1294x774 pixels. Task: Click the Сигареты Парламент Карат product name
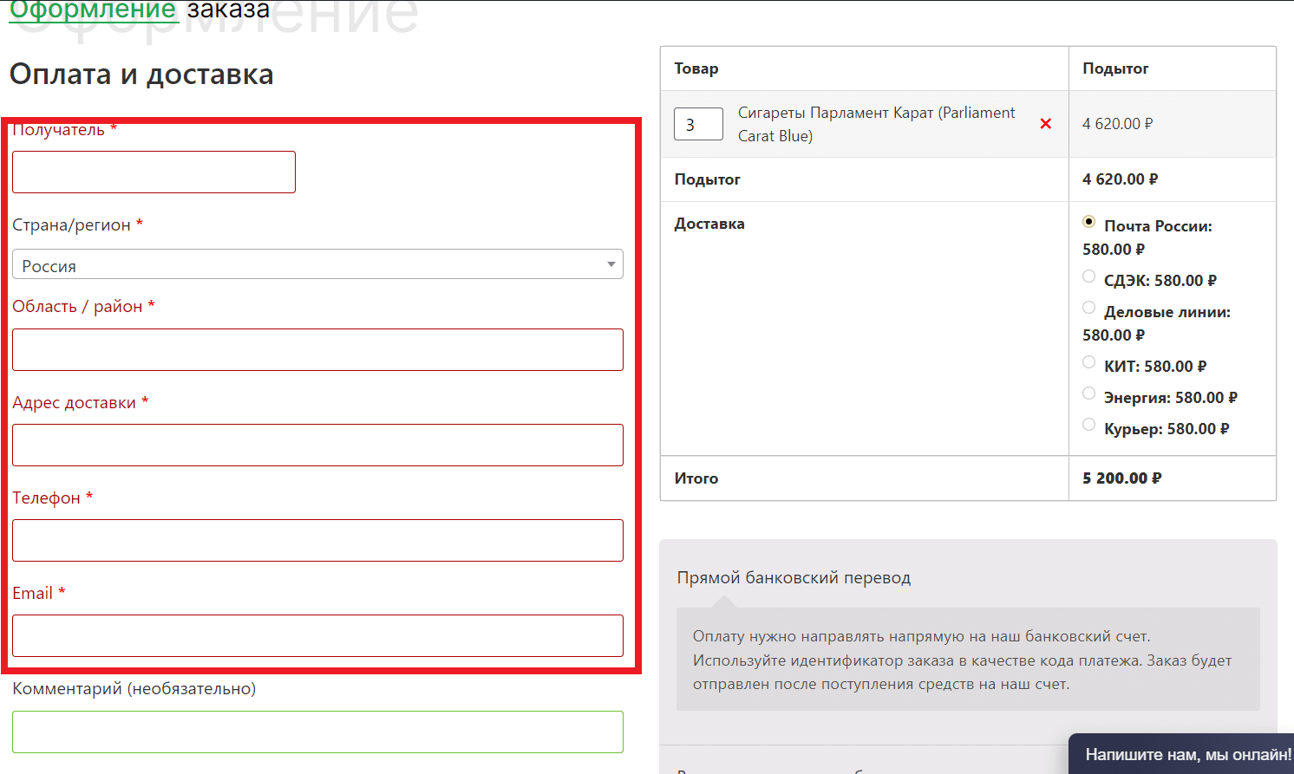pos(876,124)
